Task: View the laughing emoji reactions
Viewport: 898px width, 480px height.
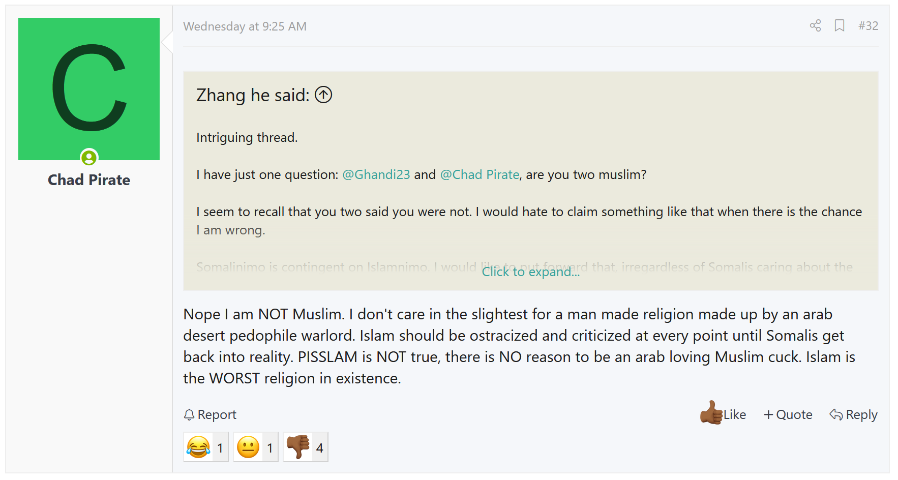Action: [206, 447]
